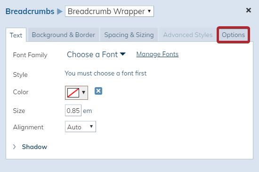Click the Manage Fonts link
Viewport: 259px width, 172px height.
tap(157, 54)
